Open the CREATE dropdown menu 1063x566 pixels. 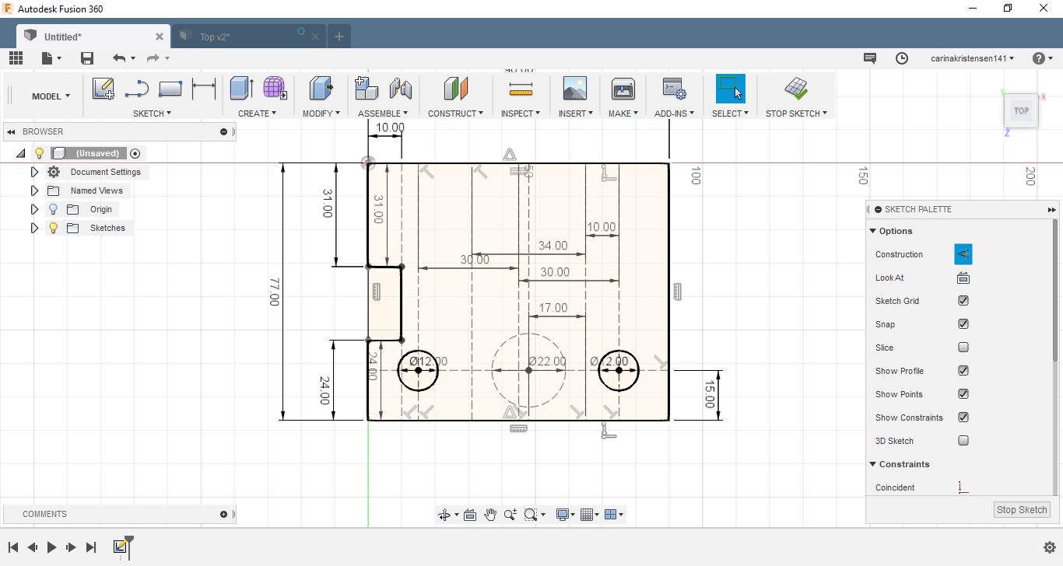[x=257, y=114]
